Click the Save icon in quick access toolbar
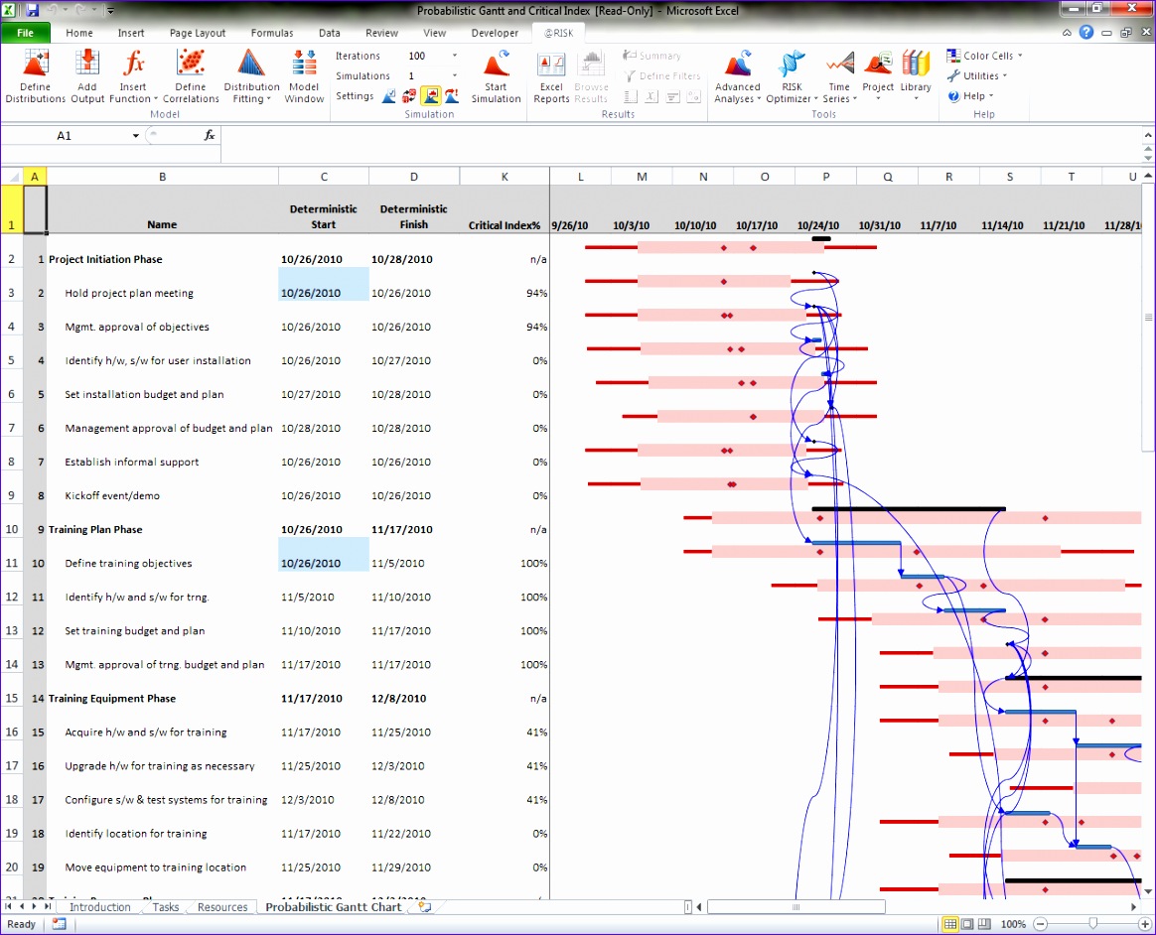 (x=33, y=10)
